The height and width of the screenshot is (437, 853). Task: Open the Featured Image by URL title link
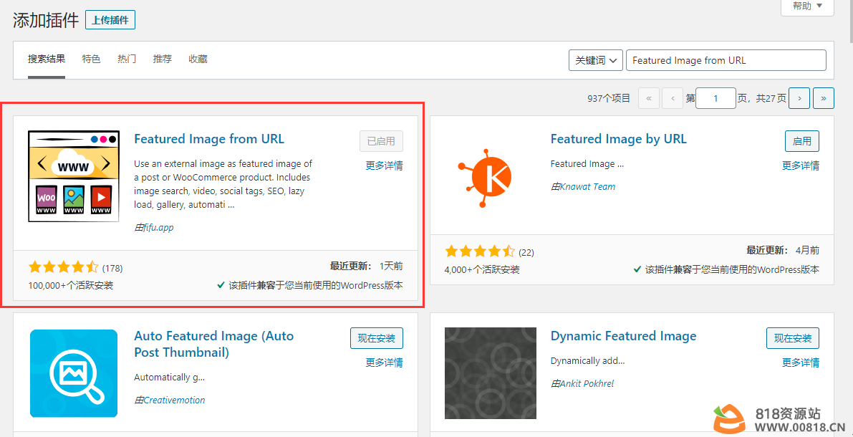pyautogui.click(x=619, y=139)
